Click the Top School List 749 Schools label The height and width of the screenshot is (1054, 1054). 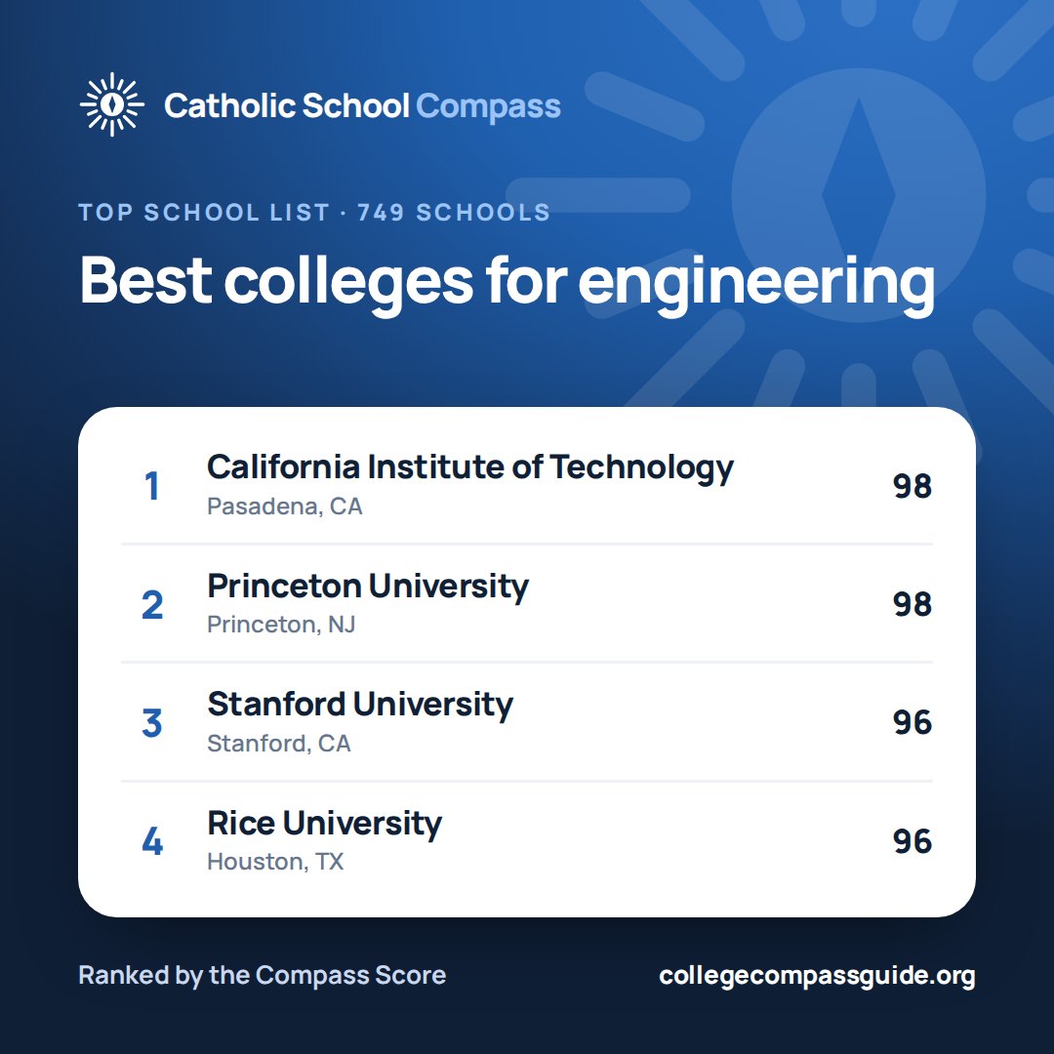314,213
